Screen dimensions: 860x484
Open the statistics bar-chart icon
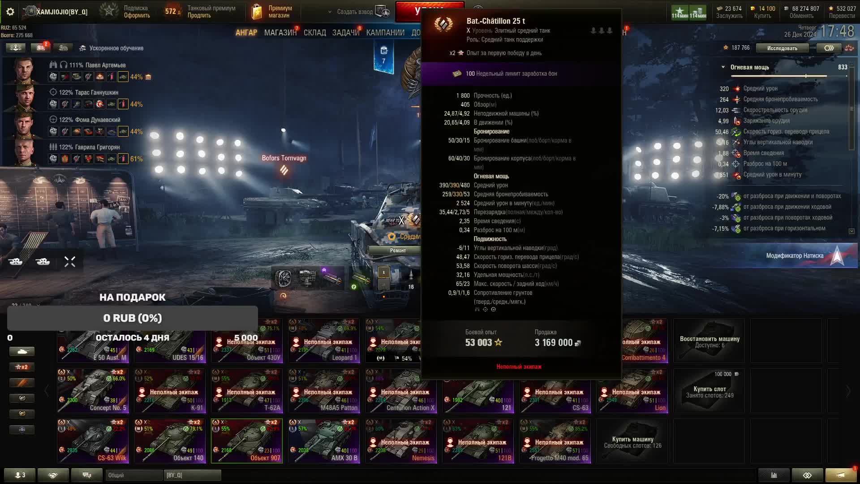point(774,475)
